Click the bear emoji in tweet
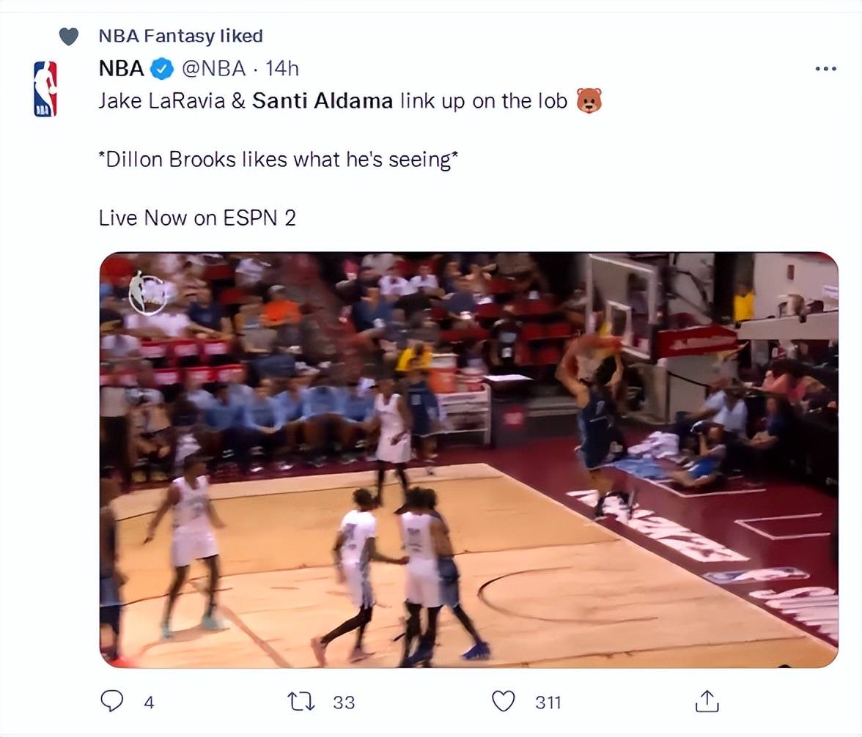 tap(589, 100)
